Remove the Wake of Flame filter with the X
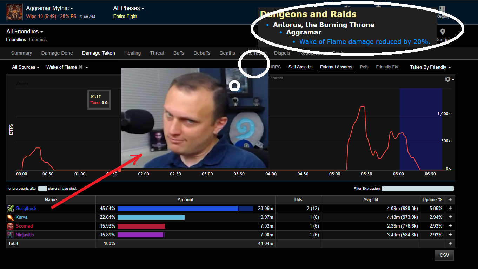 tap(81, 67)
